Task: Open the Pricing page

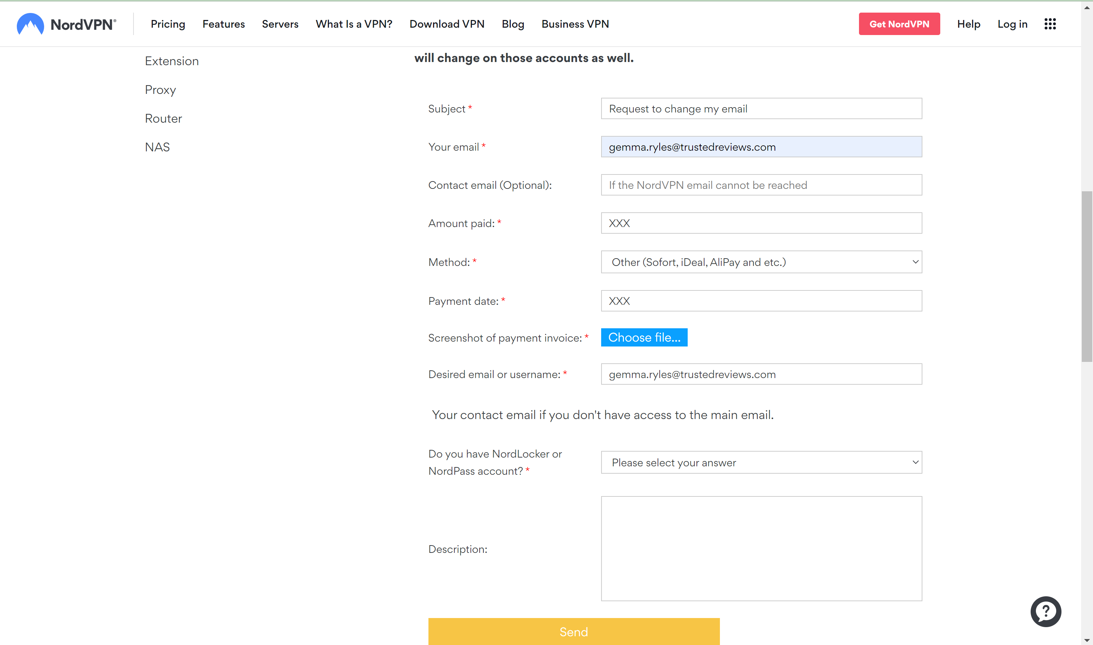Action: (x=168, y=24)
